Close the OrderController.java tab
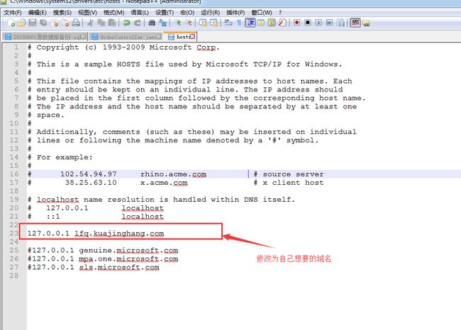This screenshot has width=461, height=330. coord(158,37)
